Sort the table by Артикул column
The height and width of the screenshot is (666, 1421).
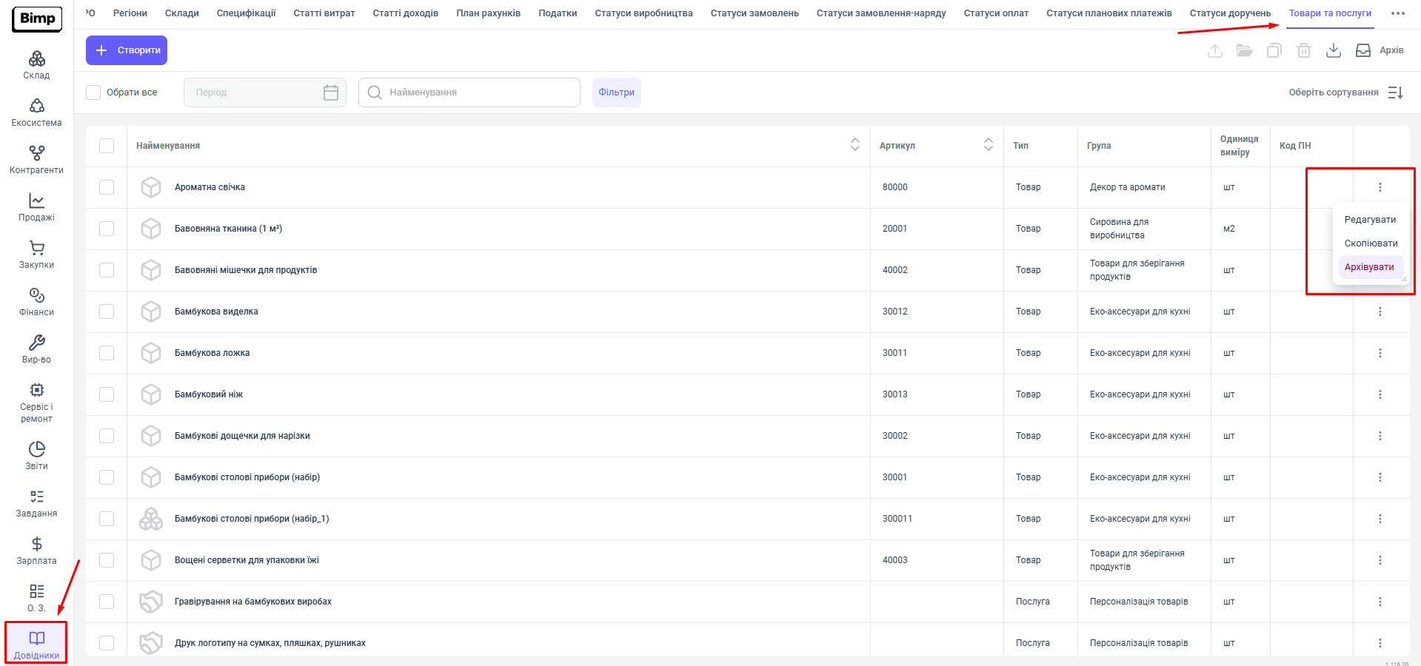(x=988, y=145)
